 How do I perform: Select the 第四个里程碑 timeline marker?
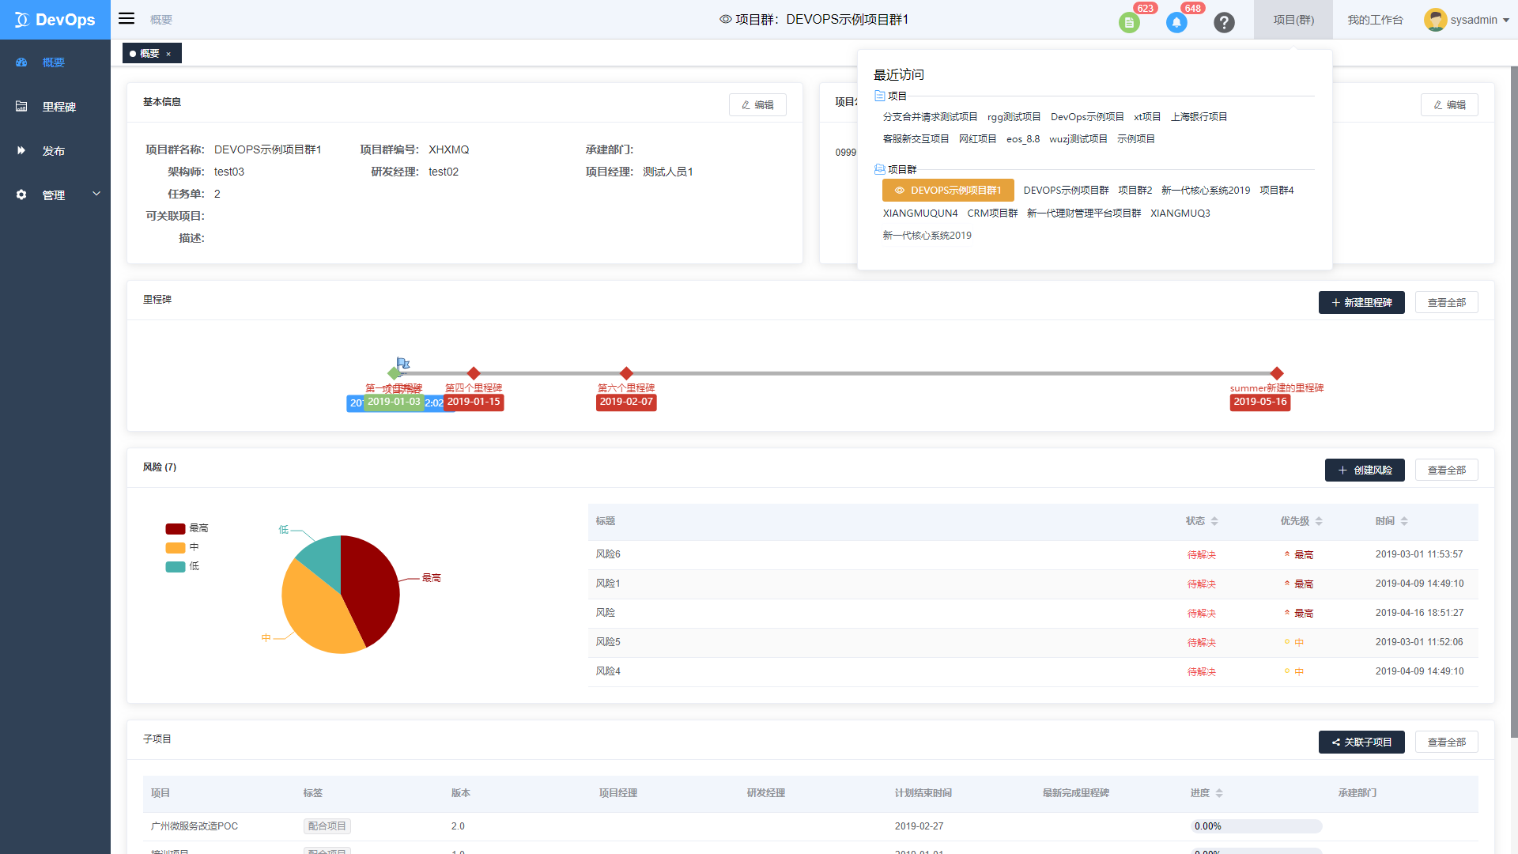(474, 373)
